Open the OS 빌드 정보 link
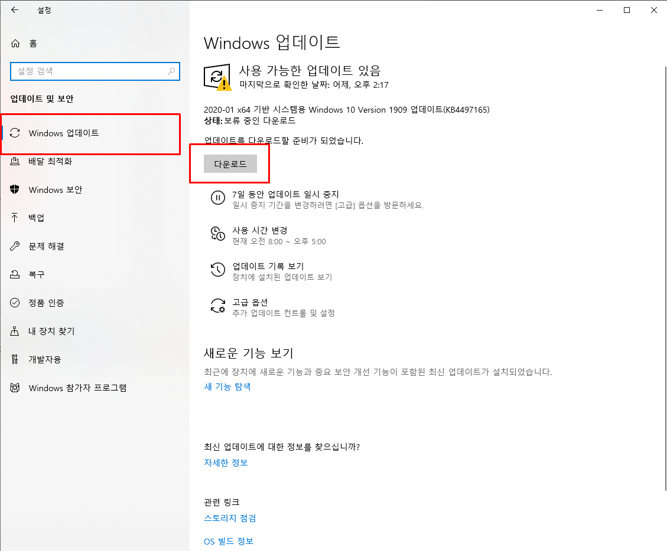667x551 pixels. click(229, 541)
